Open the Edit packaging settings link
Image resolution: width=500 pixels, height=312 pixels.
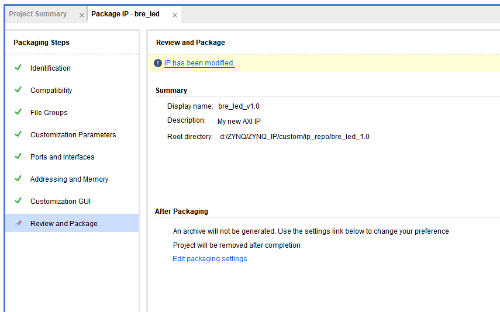210,259
